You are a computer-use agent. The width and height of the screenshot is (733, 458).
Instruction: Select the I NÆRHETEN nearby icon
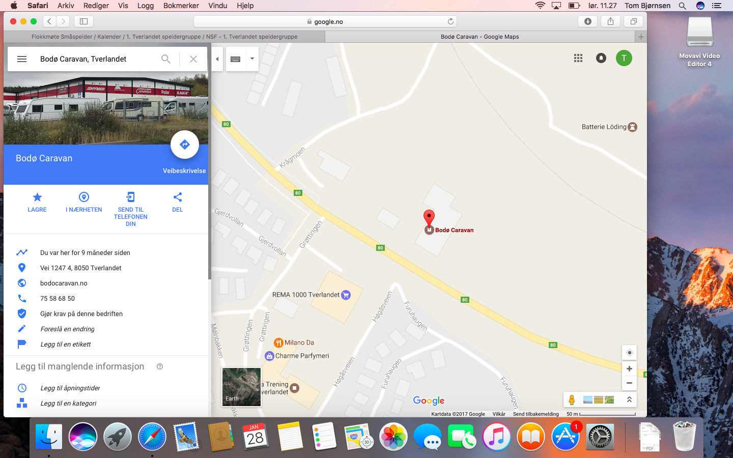pos(84,197)
